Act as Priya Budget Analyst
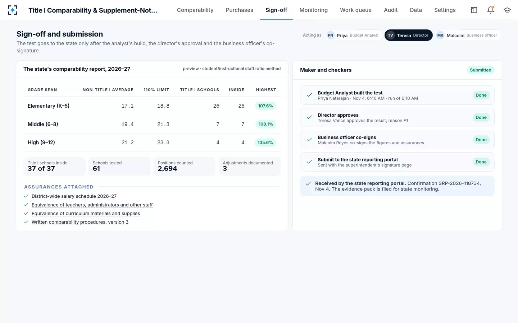The width and height of the screenshot is (518, 323). click(x=353, y=35)
